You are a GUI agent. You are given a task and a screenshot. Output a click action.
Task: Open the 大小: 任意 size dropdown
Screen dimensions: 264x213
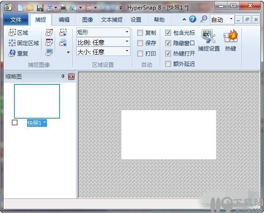click(103, 51)
